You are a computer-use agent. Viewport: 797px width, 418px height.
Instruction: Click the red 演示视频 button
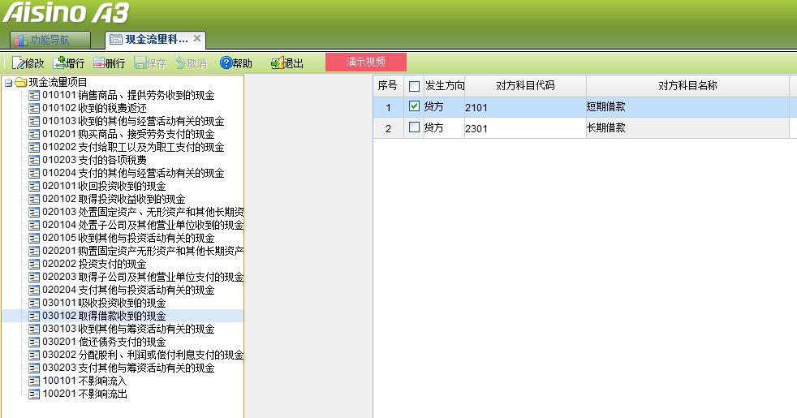(365, 62)
